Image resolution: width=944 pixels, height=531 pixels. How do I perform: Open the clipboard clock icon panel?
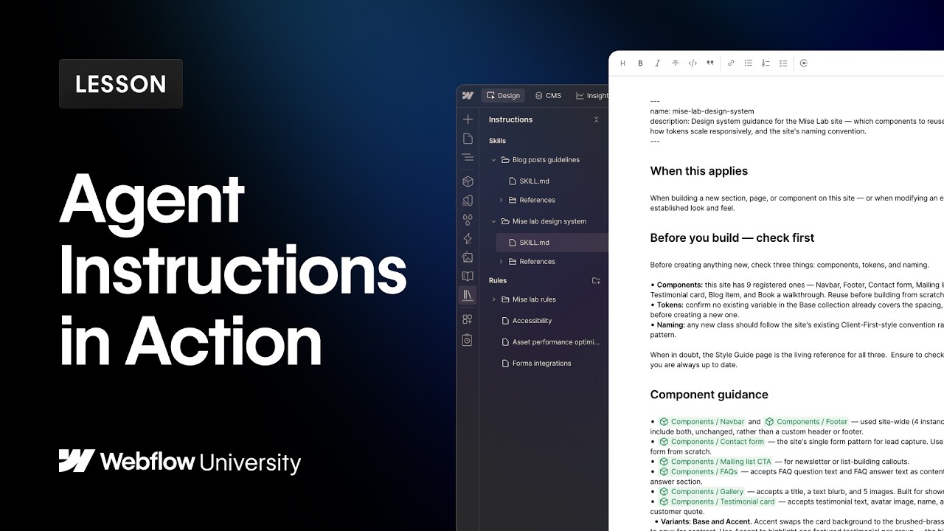pos(468,340)
